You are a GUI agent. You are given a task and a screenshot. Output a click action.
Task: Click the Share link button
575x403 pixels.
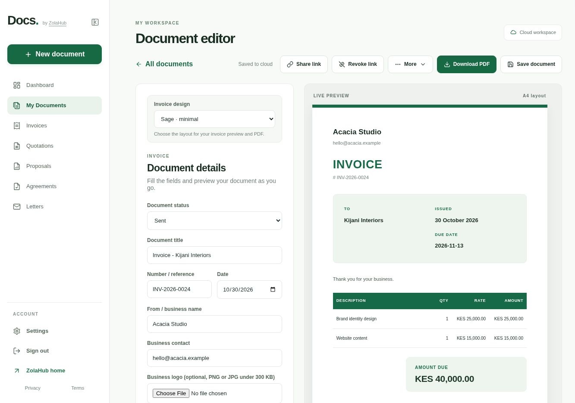coord(304,64)
